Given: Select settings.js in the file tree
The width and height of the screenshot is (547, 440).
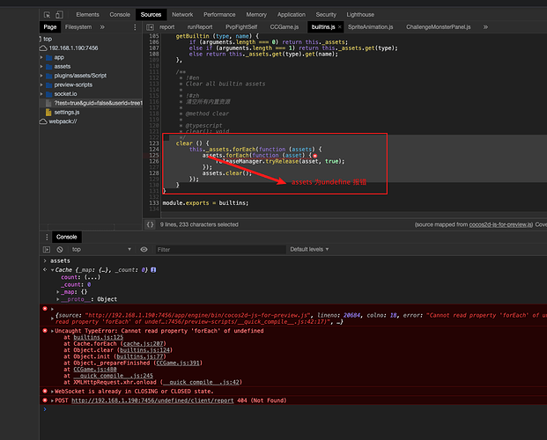Looking at the screenshot, I should point(65,113).
